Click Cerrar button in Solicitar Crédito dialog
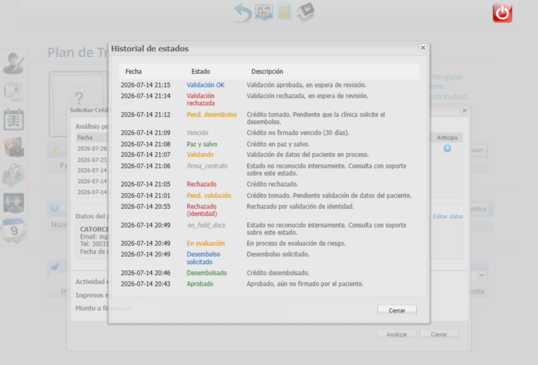 pos(439,335)
